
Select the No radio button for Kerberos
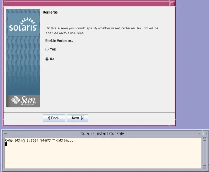point(47,59)
